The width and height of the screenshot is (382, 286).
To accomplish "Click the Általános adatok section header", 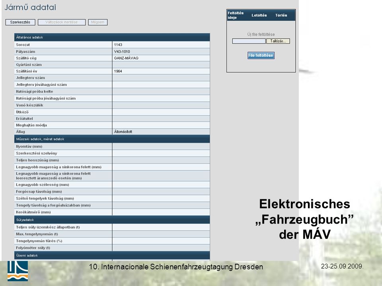I will click(112, 37).
